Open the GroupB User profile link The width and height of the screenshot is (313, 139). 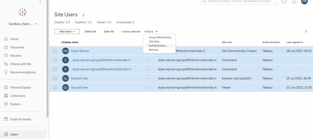tap(79, 88)
